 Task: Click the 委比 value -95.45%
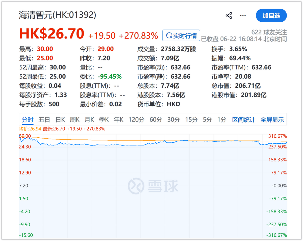click(x=110, y=77)
